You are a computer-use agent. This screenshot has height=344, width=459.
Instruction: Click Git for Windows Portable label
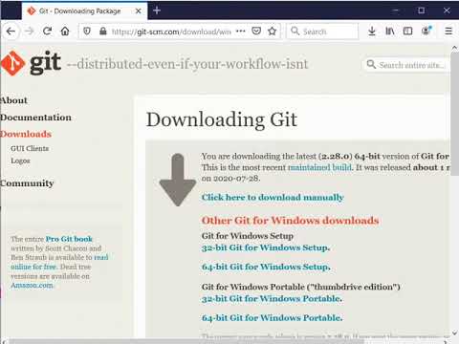coord(300,287)
